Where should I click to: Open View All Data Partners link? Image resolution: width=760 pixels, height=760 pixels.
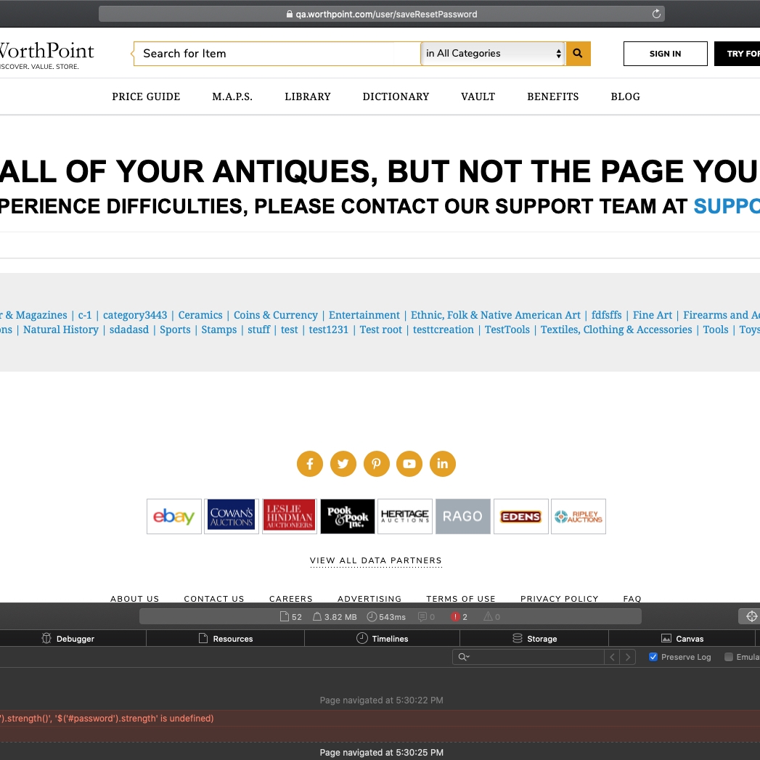coord(375,560)
